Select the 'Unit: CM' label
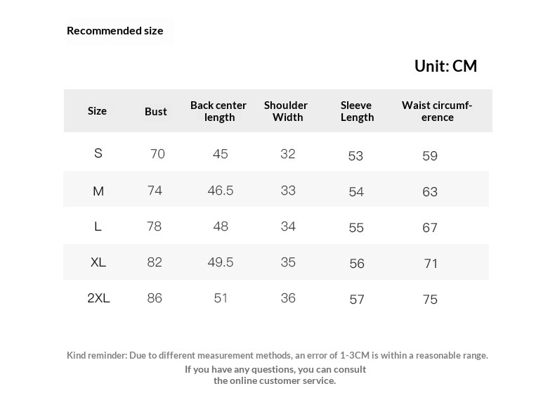This screenshot has height=417, width=555. [x=445, y=66]
